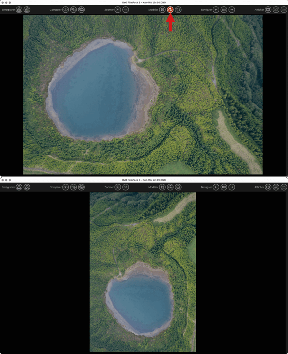The width and height of the screenshot is (288, 354).
Task: Click the last Modifier icon above the landscape photo
Action: click(178, 10)
